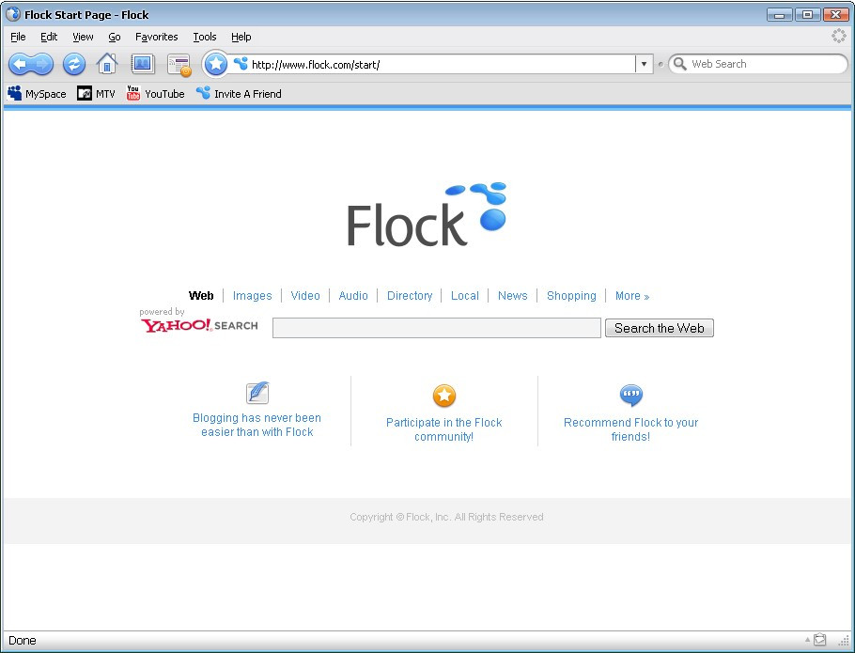This screenshot has height=653, width=855.
Task: Open the Media Bar photo icon
Action: (x=143, y=64)
